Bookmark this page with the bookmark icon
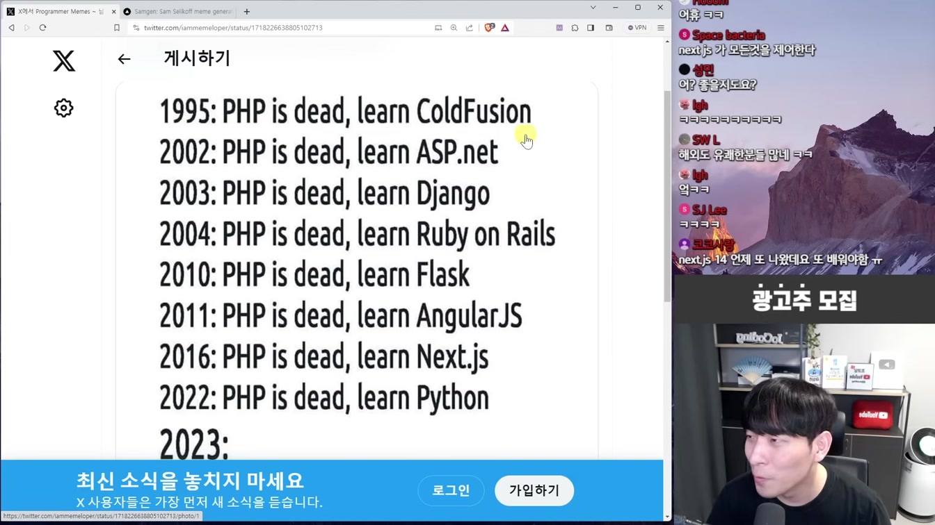Screen dimensions: 935x525 (x=117, y=28)
